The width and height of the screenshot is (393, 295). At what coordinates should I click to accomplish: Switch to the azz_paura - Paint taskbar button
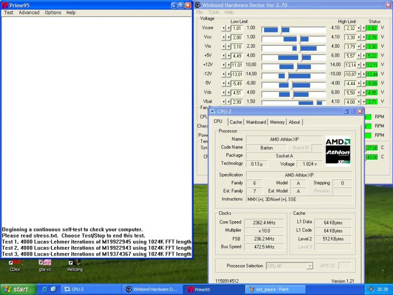point(276,289)
